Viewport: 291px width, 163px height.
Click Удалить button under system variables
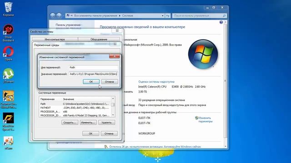pos(106,123)
